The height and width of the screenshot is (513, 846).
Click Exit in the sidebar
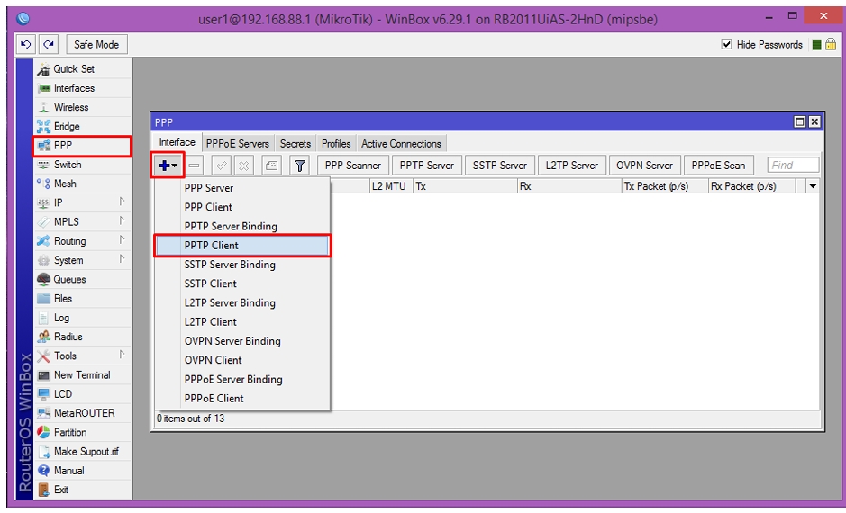tap(83, 490)
